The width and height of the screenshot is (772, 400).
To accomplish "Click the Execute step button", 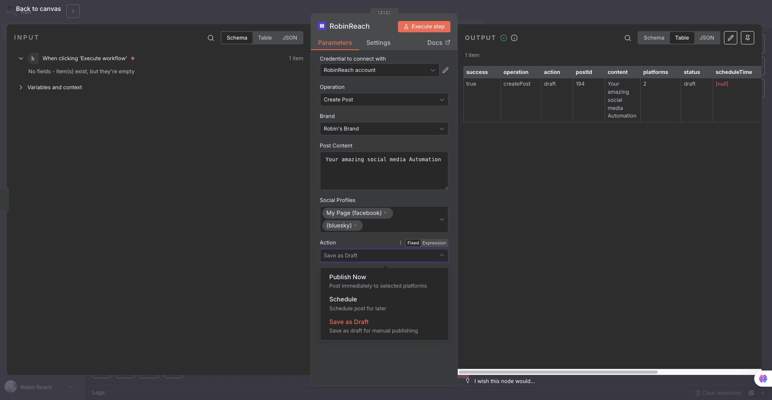I will click(424, 27).
